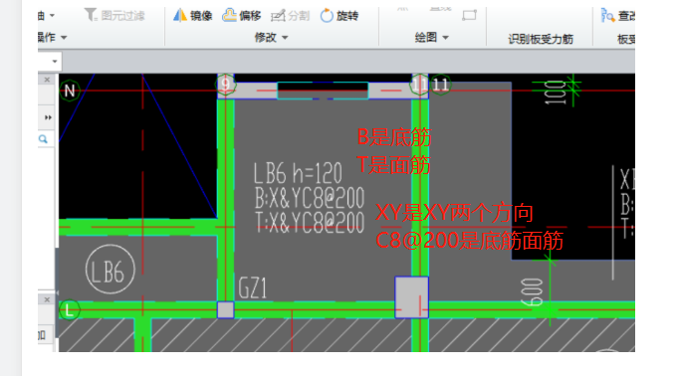Activate the 偏移 offset tool
The image size is (677, 376).
pos(241,16)
